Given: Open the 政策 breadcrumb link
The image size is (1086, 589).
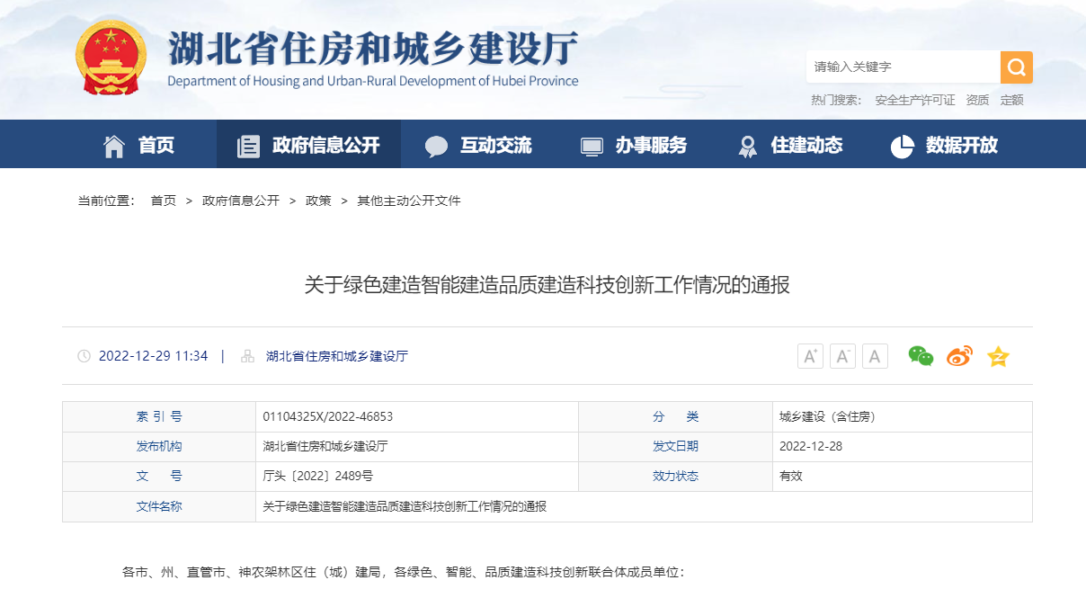Looking at the screenshot, I should coord(319,201).
